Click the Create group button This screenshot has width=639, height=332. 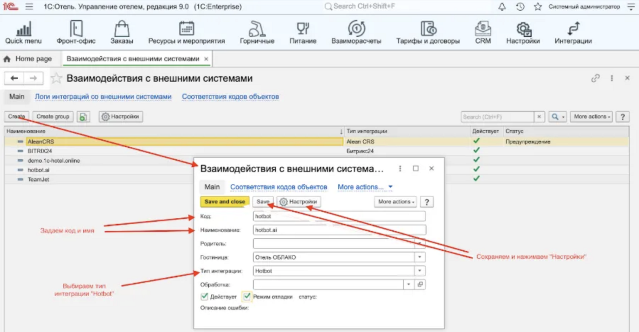tap(53, 117)
